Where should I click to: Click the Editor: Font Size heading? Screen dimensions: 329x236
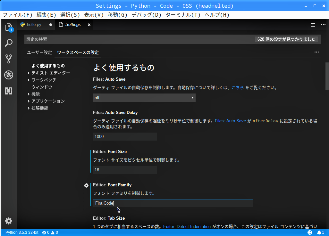tap(110, 151)
